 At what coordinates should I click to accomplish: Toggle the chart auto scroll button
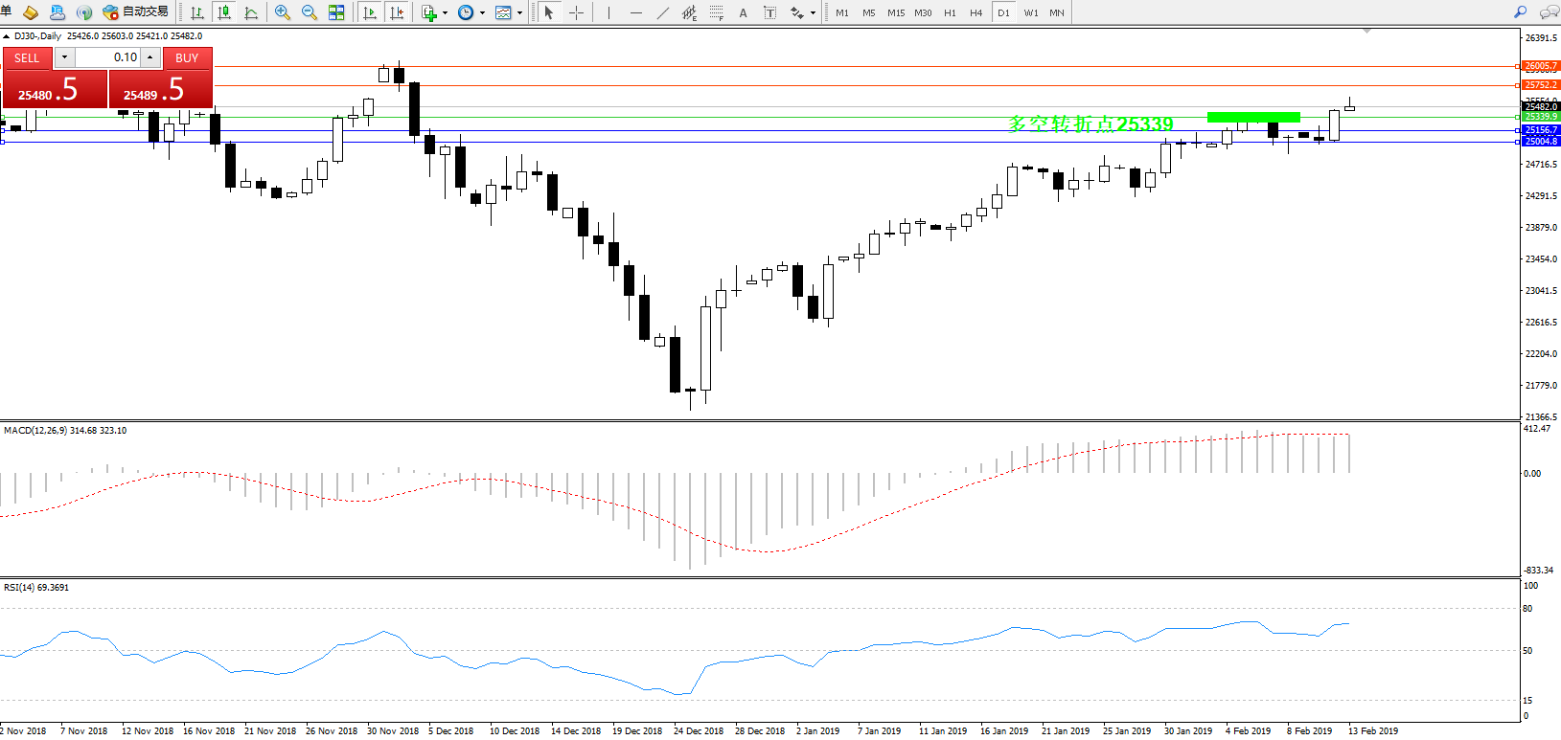pos(370,12)
